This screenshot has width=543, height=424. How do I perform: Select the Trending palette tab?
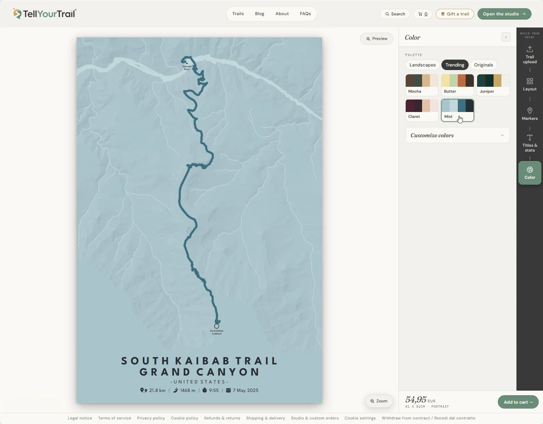pyautogui.click(x=455, y=65)
